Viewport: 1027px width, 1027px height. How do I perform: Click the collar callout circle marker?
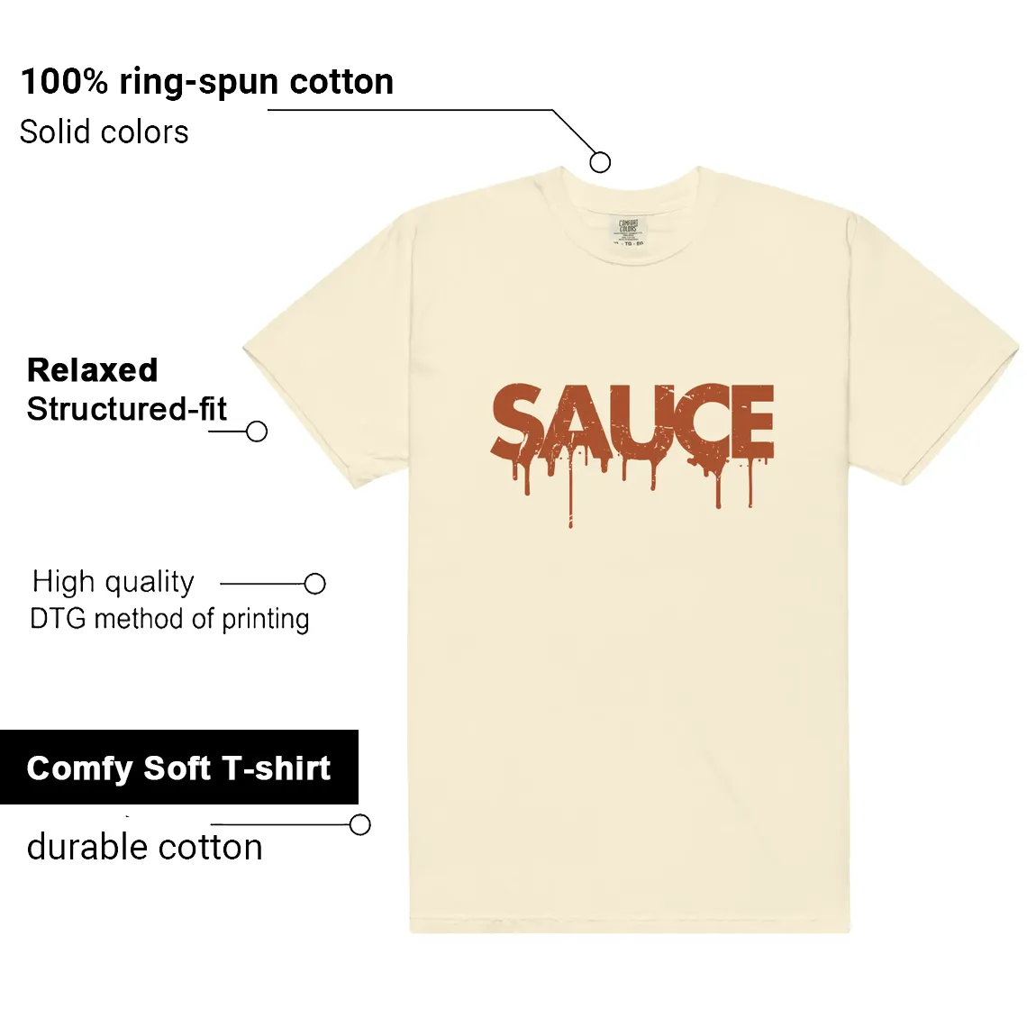pos(600,162)
